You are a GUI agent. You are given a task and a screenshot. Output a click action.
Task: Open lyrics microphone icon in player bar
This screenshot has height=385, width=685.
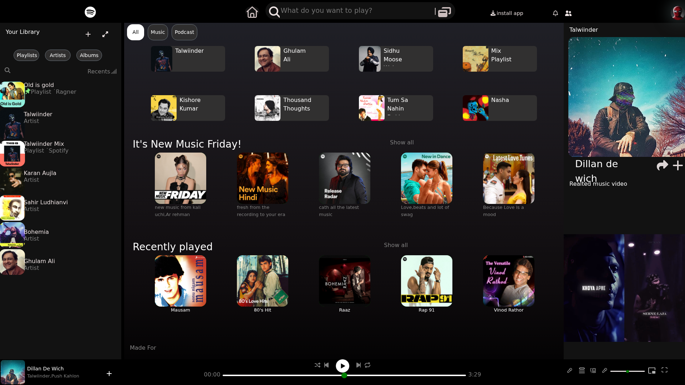point(570,370)
